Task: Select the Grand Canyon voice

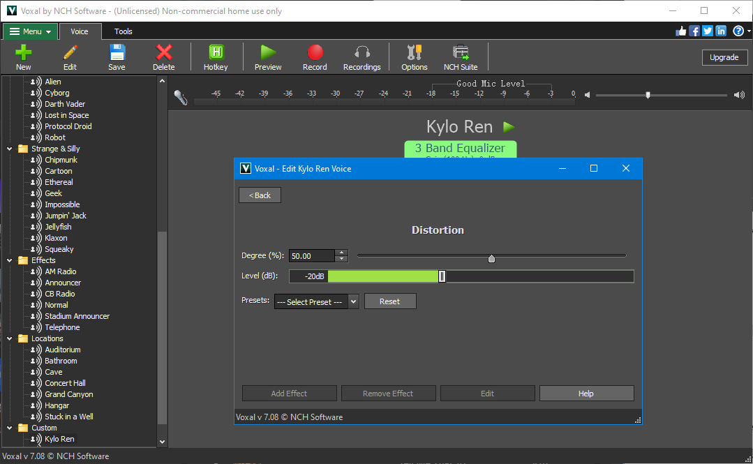Action: click(x=68, y=394)
